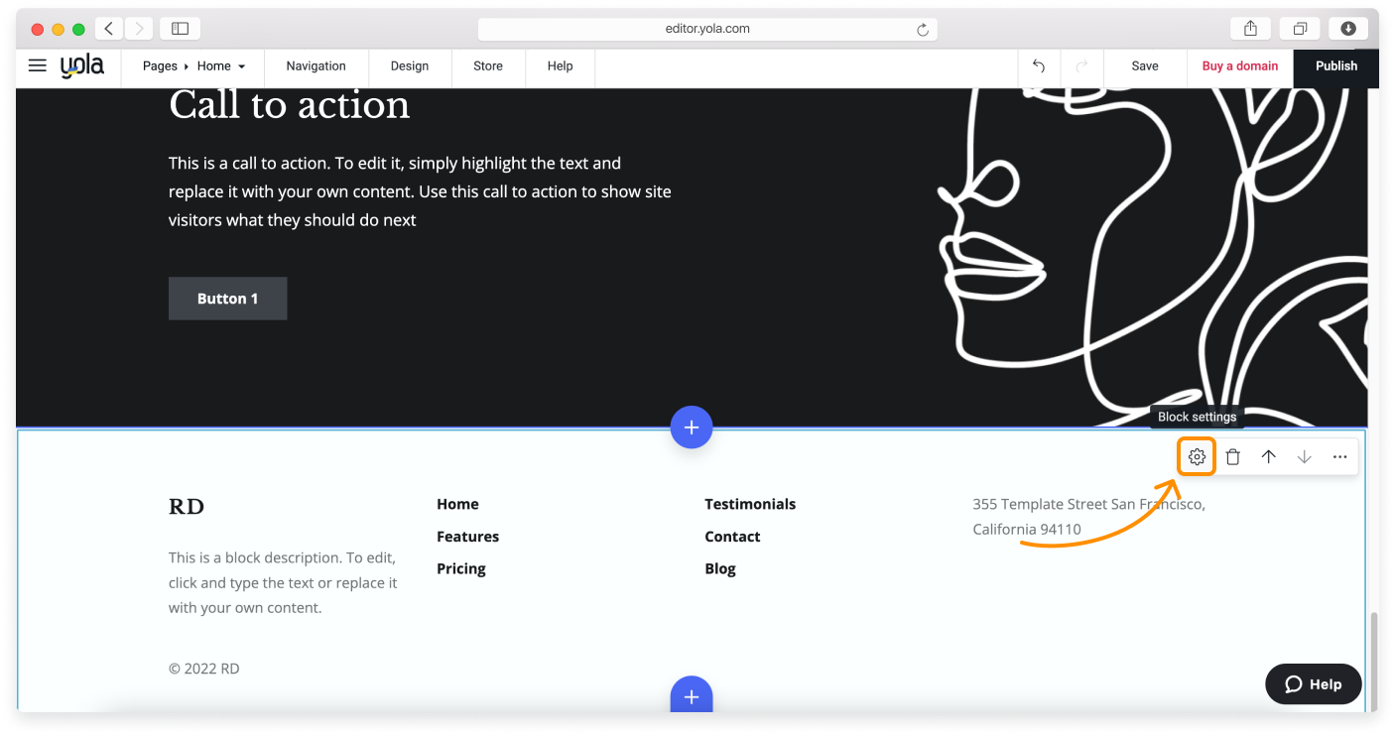Open the Navigation menu
The image size is (1395, 736).
click(x=316, y=66)
